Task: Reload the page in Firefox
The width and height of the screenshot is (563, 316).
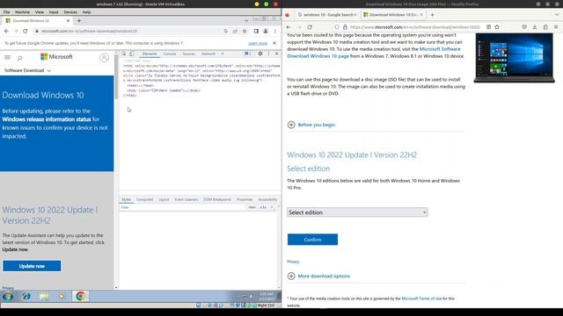Action: (x=310, y=27)
